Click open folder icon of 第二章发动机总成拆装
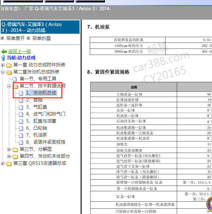Image resolution: width=212 pixels, height=214 pixels. click(9, 72)
